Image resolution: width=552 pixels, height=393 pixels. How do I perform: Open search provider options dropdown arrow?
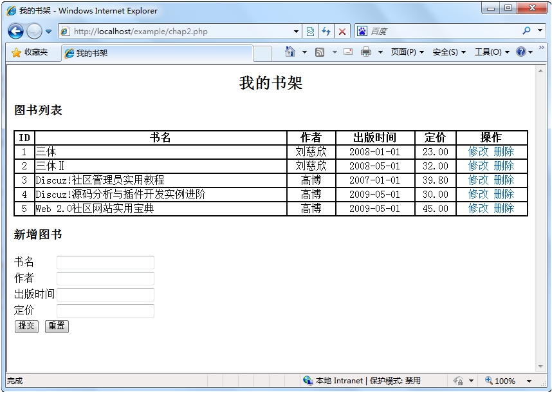coord(540,31)
